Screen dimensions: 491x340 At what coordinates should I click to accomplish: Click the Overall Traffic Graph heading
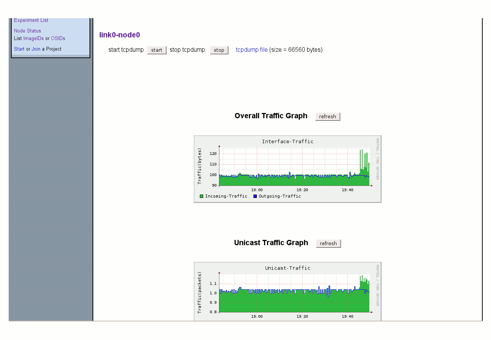[271, 116]
